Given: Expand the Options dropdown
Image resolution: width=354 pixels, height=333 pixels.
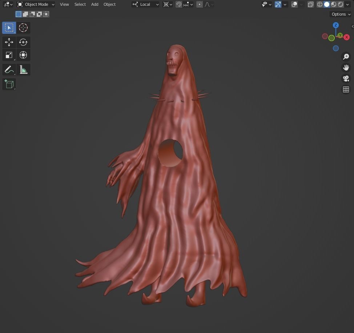Looking at the screenshot, I should [x=339, y=14].
